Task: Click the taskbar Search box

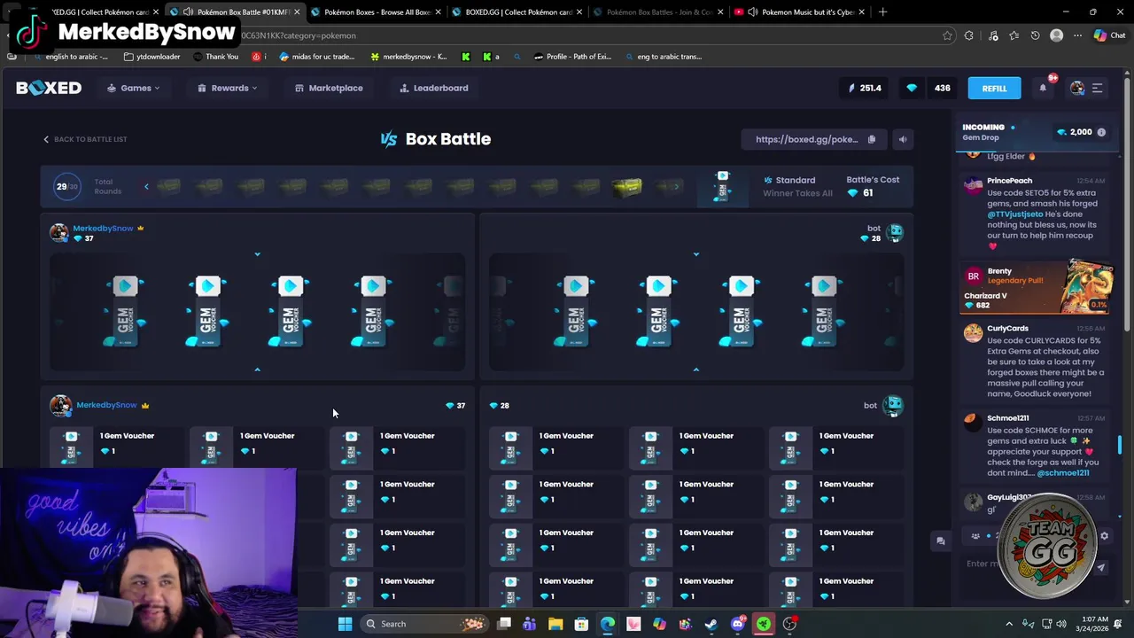Action: (x=423, y=624)
